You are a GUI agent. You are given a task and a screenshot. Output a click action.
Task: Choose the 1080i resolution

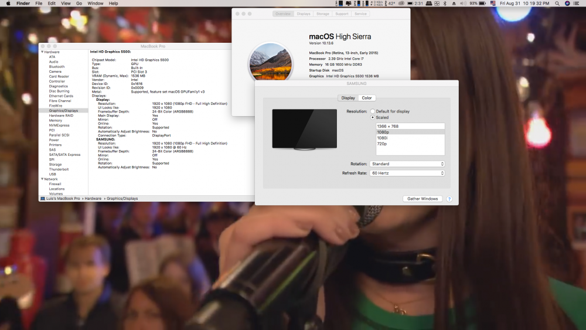point(410,138)
